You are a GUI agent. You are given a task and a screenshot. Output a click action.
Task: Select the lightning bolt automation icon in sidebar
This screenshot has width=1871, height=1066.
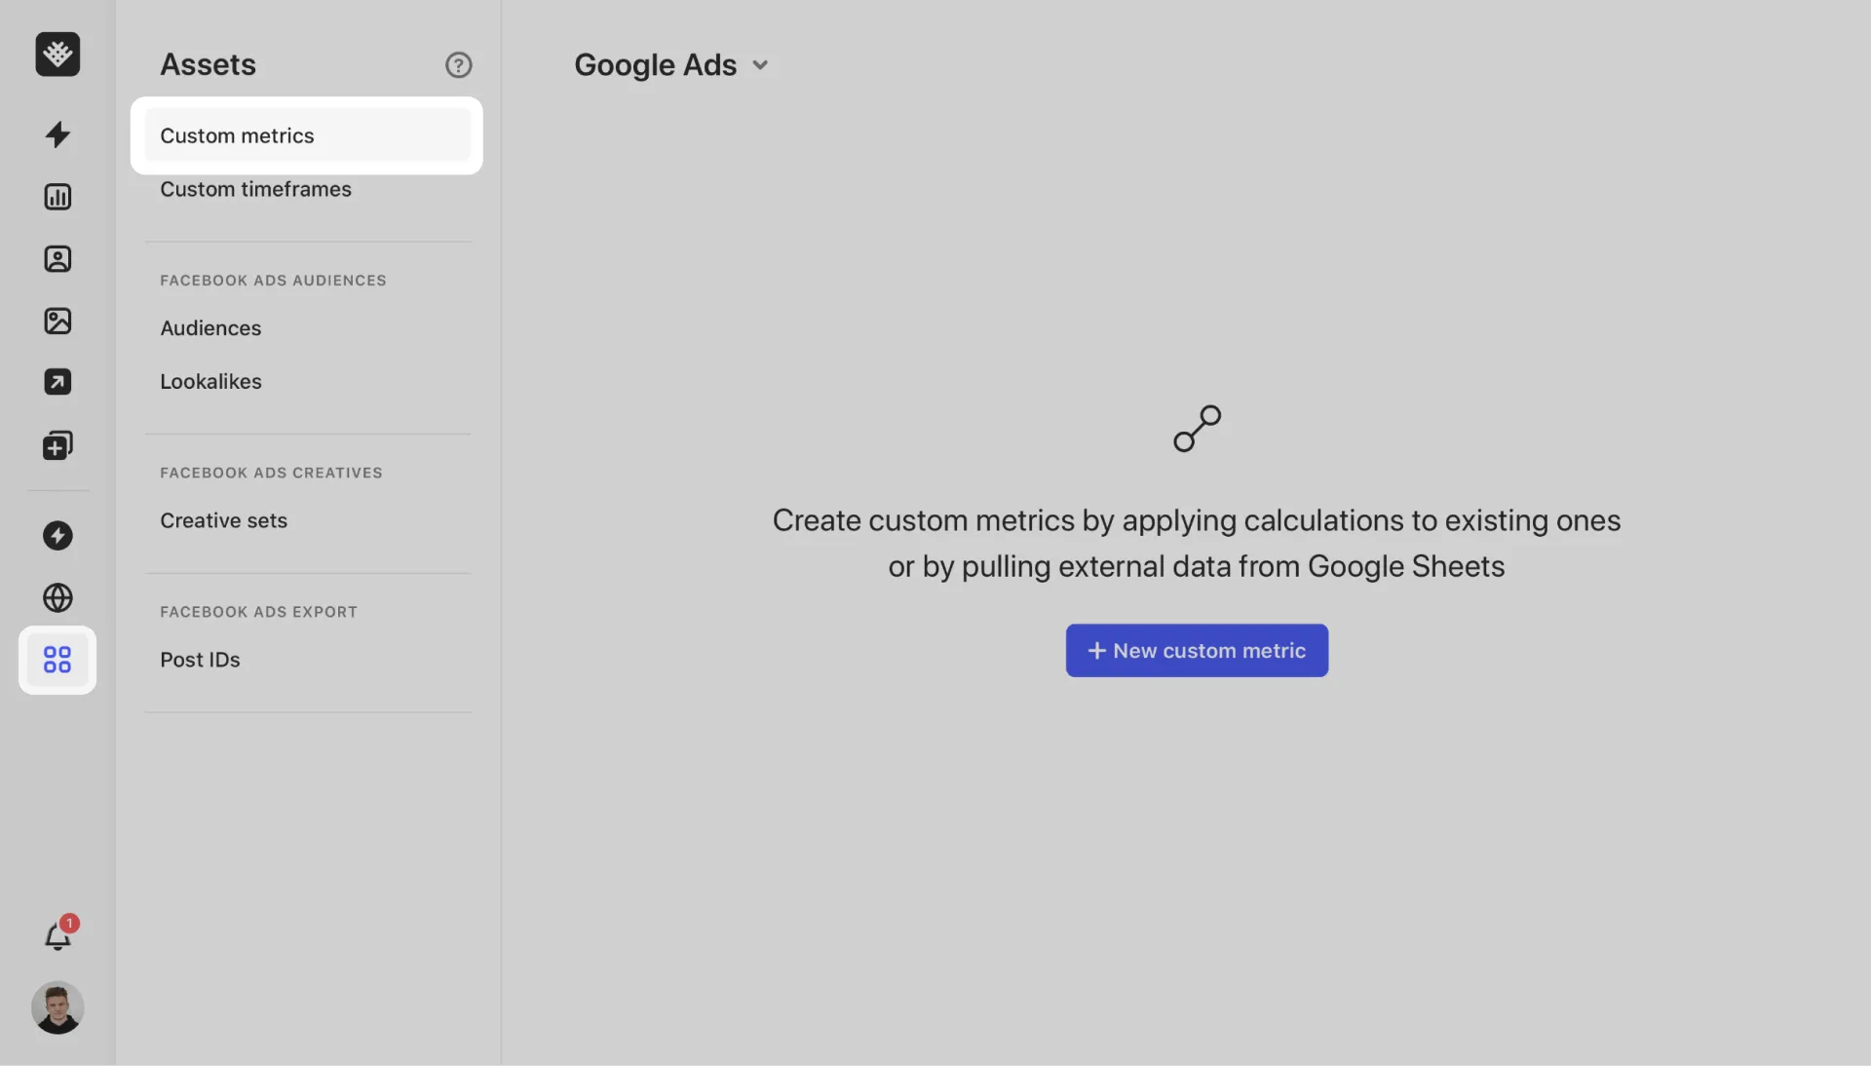(x=57, y=134)
